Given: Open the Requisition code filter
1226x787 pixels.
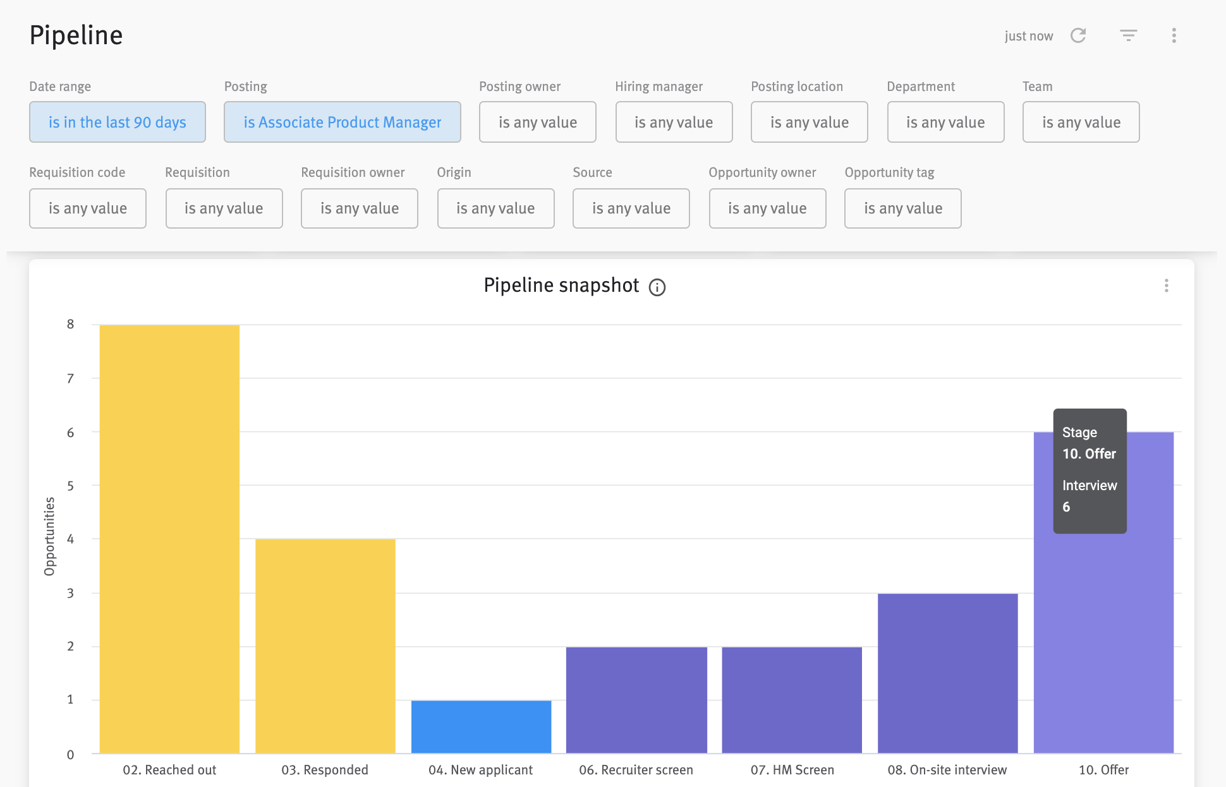Looking at the screenshot, I should 87,208.
